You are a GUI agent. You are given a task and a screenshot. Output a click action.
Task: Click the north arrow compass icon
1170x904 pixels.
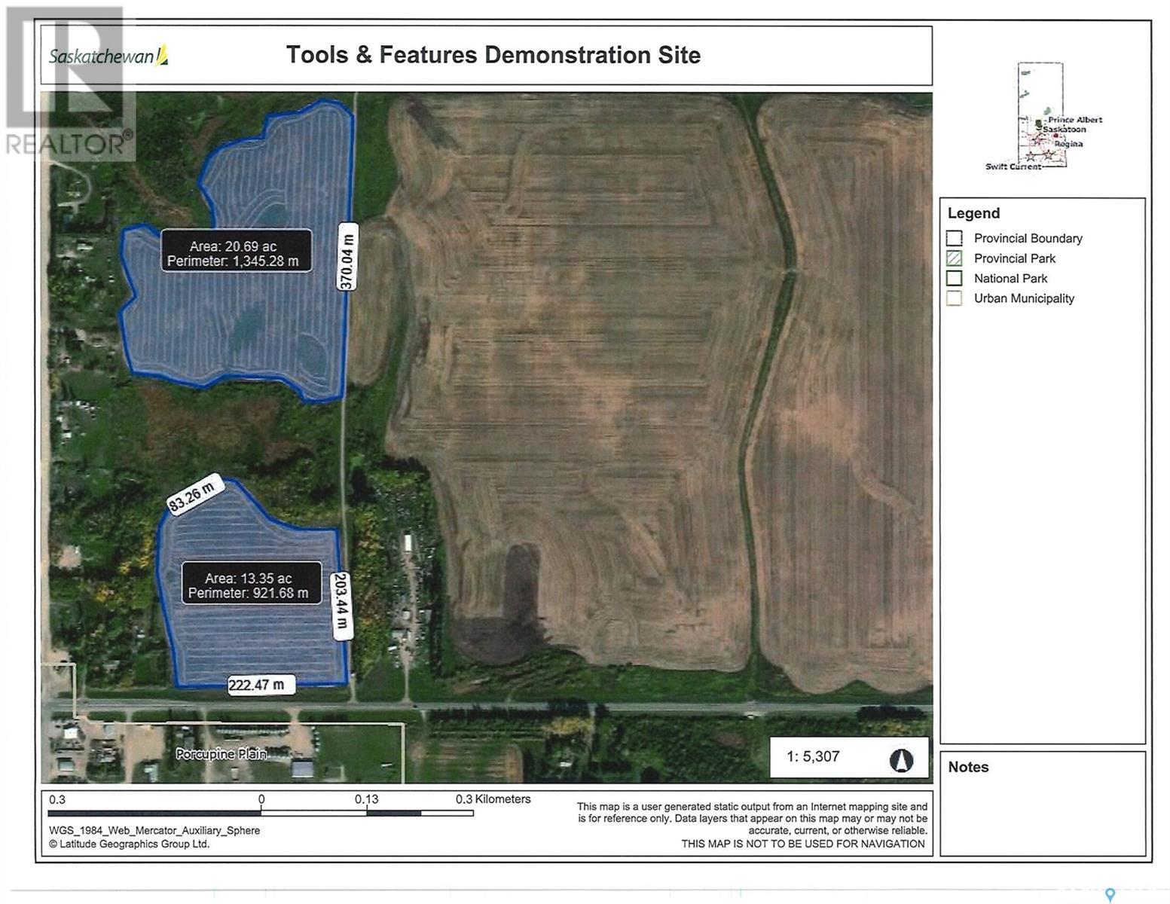click(x=901, y=760)
